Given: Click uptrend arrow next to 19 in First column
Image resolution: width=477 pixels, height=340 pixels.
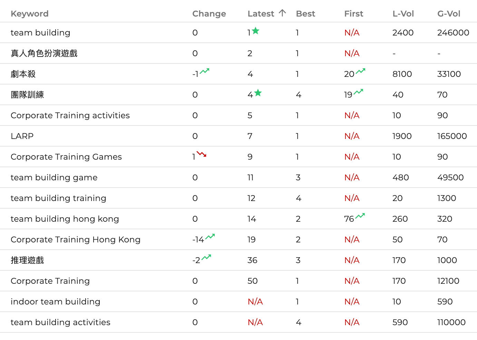Looking at the screenshot, I should point(359,92).
